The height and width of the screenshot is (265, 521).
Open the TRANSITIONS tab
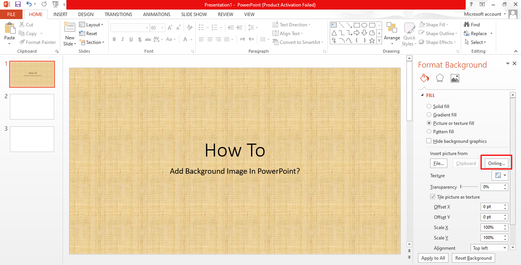118,15
